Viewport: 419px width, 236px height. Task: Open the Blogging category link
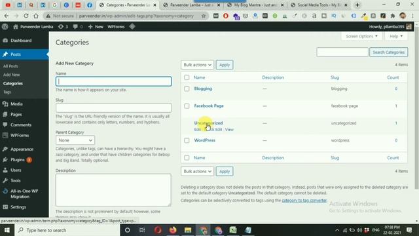[203, 88]
